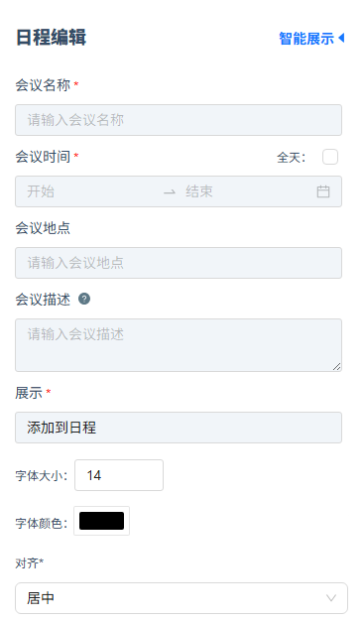
Task: Click the 全天 label text
Action: tap(292, 158)
